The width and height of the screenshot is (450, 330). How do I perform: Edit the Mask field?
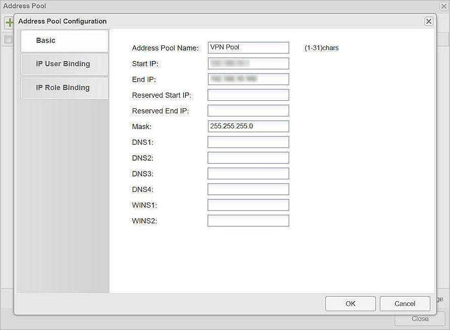[x=248, y=126]
